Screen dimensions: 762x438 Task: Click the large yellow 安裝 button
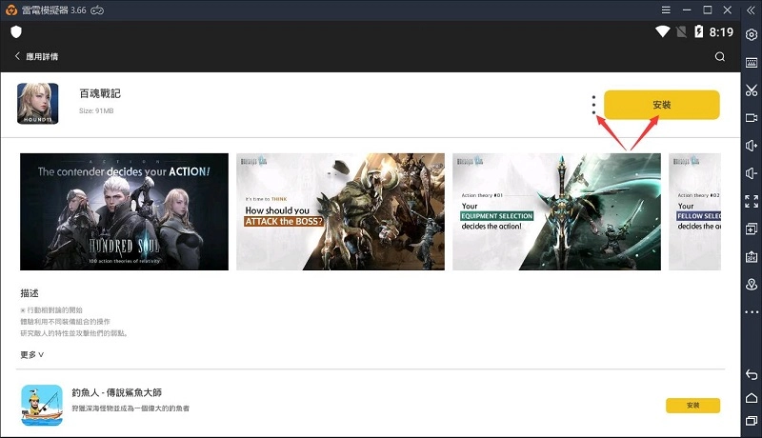click(x=661, y=105)
